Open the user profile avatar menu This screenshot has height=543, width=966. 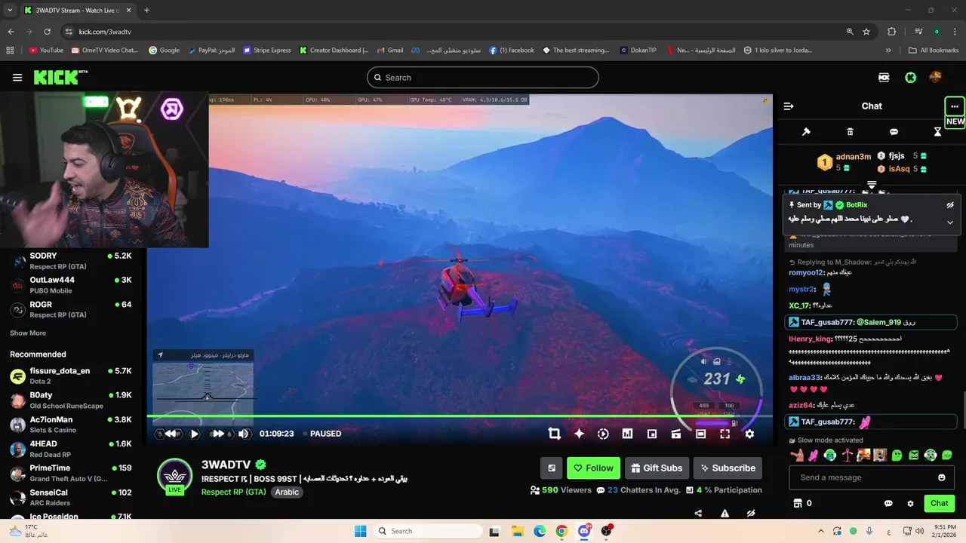[x=935, y=77]
